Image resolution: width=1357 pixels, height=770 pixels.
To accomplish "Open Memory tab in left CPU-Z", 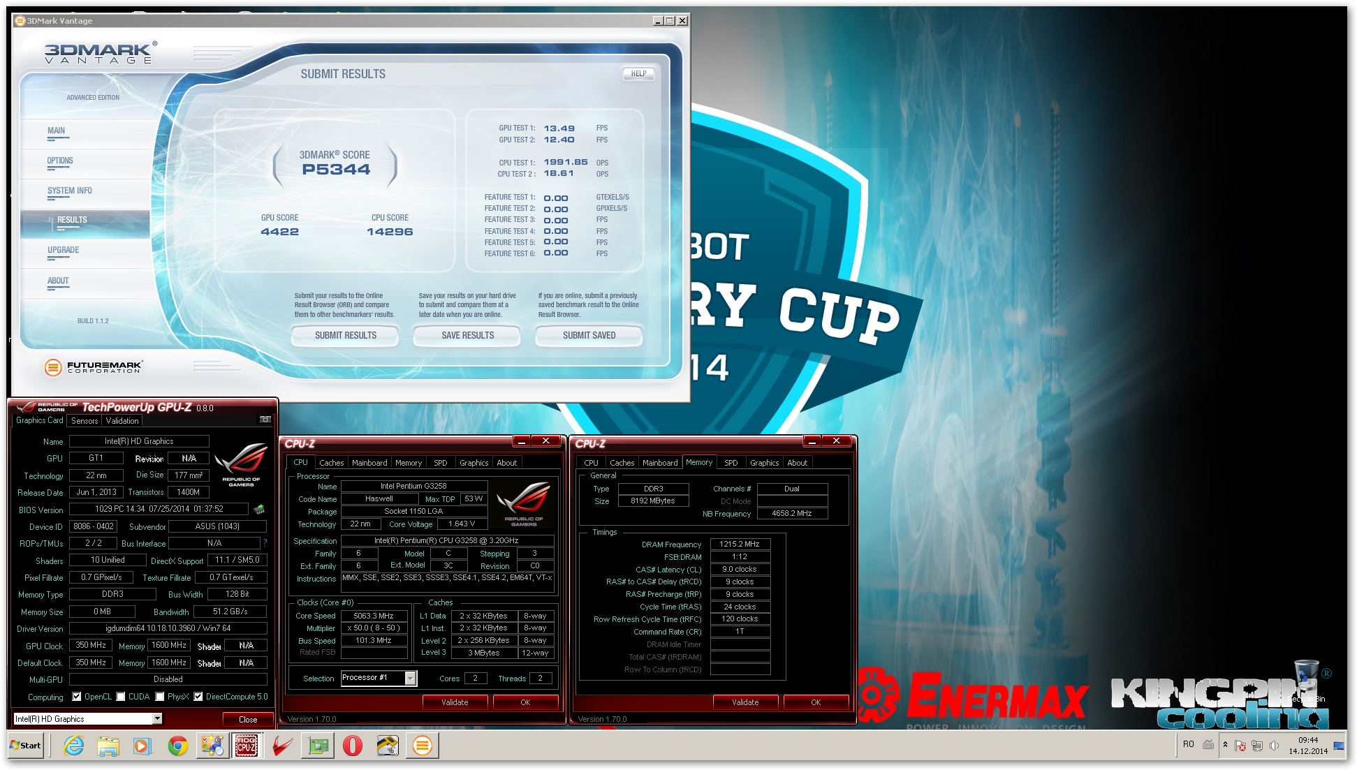I will click(409, 463).
